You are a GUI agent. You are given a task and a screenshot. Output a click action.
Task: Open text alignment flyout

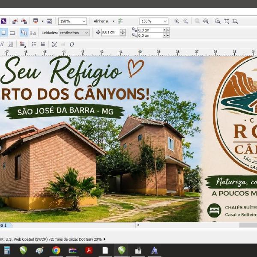(x=22, y=44)
